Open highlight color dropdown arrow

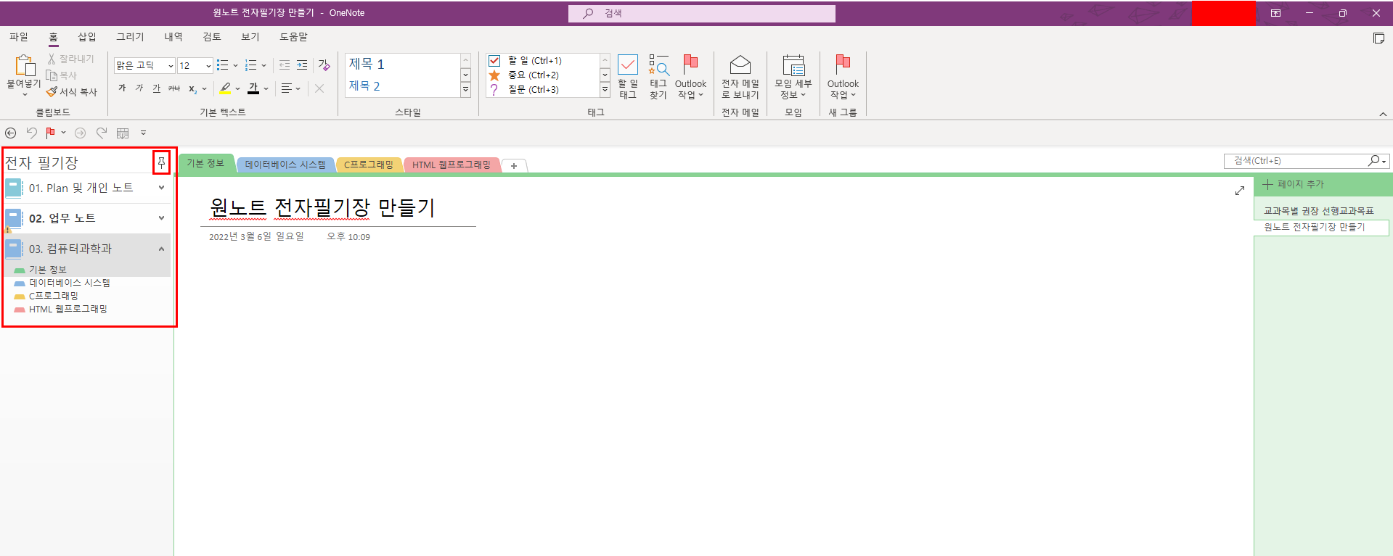237,88
